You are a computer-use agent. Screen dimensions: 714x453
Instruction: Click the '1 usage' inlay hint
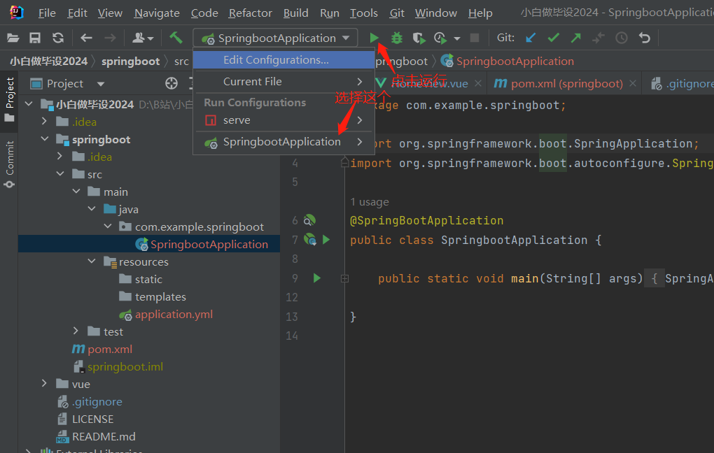click(x=370, y=202)
